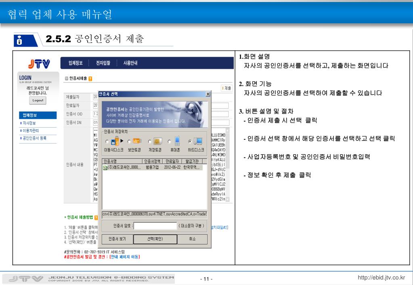Click the Logout button

click(38, 100)
